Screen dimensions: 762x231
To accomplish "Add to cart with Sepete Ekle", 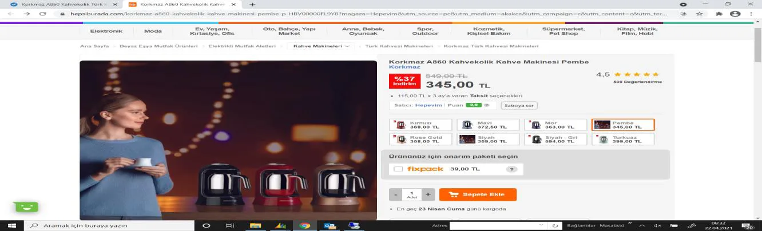I will pos(478,194).
